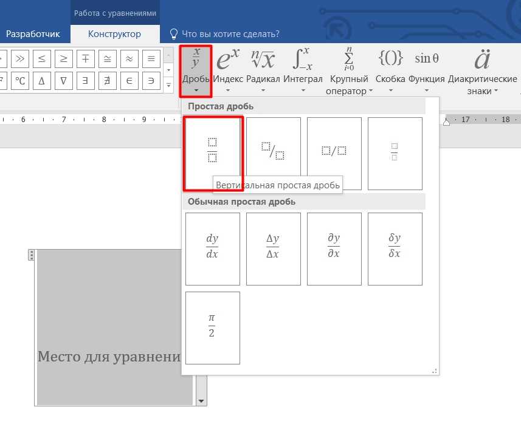521x424 pixels.
Task: Select the small fraction template
Action: click(x=395, y=153)
